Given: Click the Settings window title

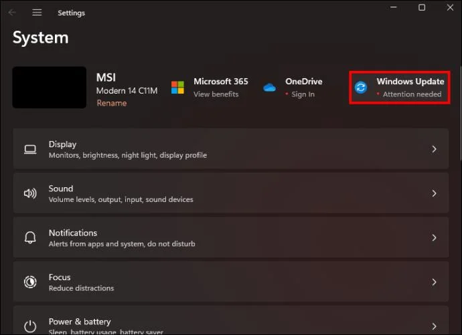Looking at the screenshot, I should 71,13.
